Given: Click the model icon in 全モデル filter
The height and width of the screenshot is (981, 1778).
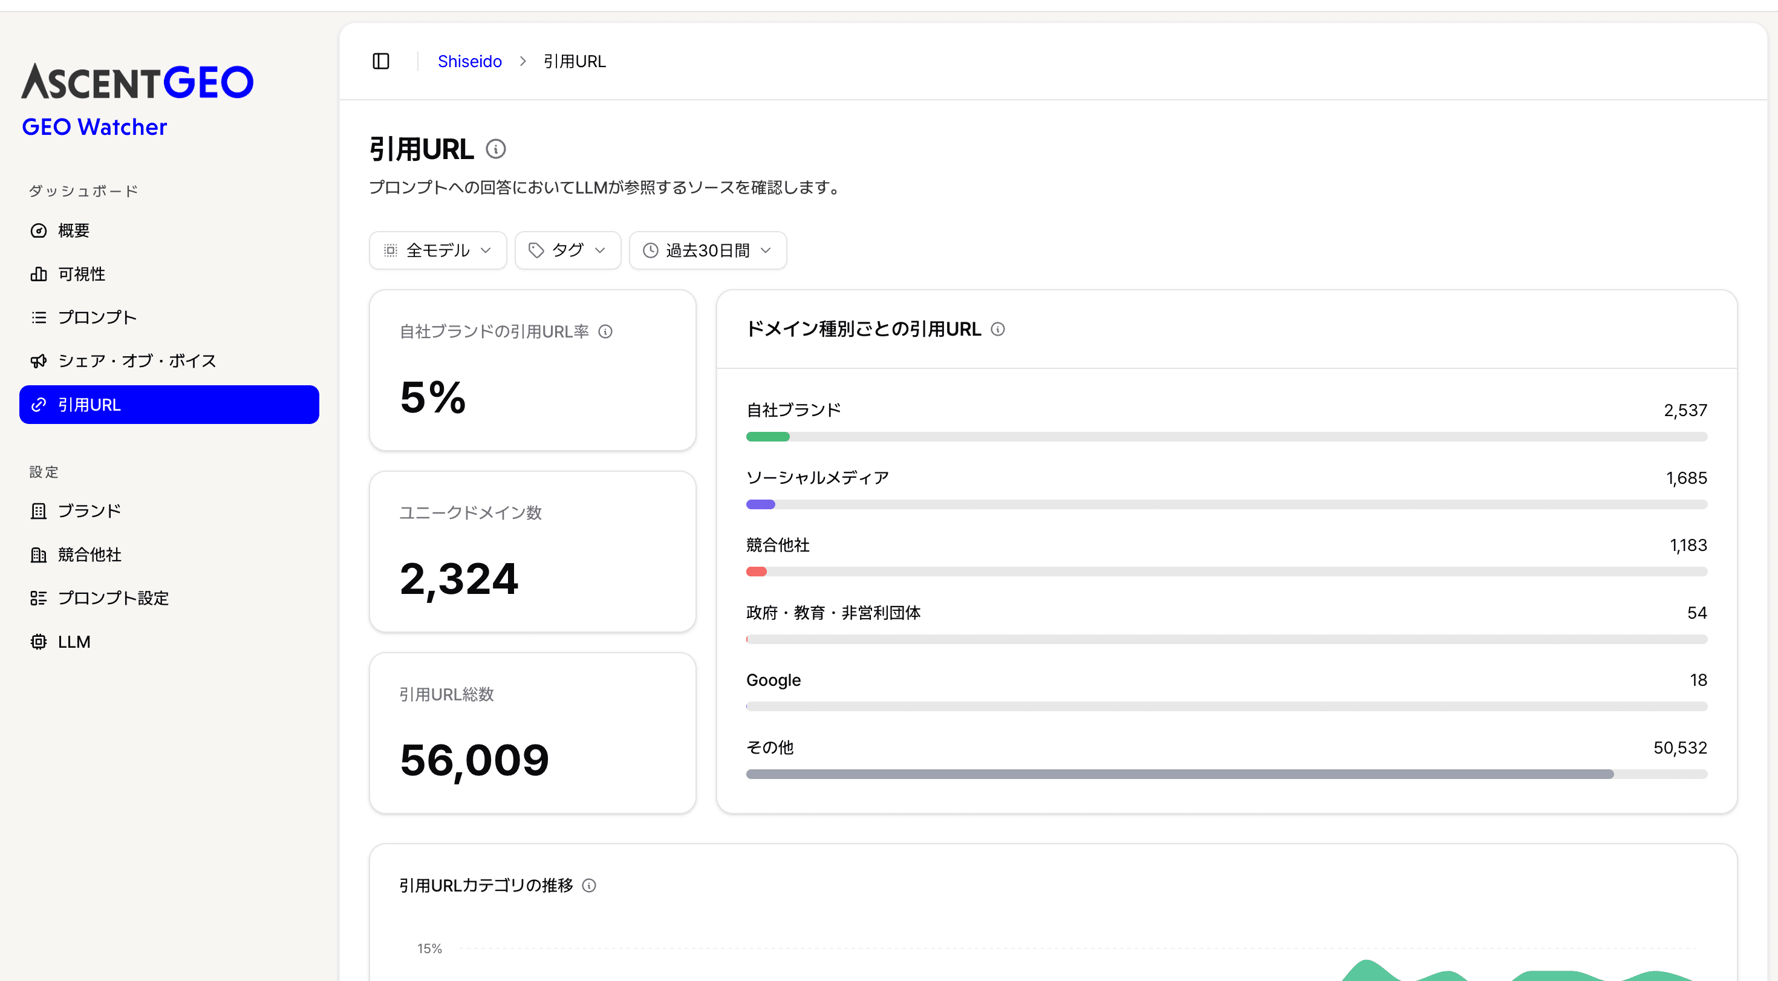Looking at the screenshot, I should click(x=391, y=250).
